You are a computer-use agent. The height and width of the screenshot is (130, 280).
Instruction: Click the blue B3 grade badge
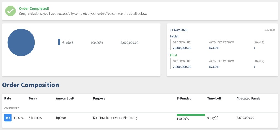[8, 118]
